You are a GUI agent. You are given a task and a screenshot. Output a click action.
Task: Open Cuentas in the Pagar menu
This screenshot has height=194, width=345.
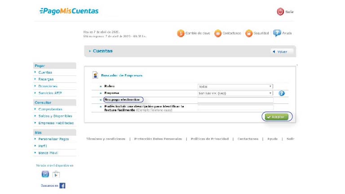(x=45, y=72)
